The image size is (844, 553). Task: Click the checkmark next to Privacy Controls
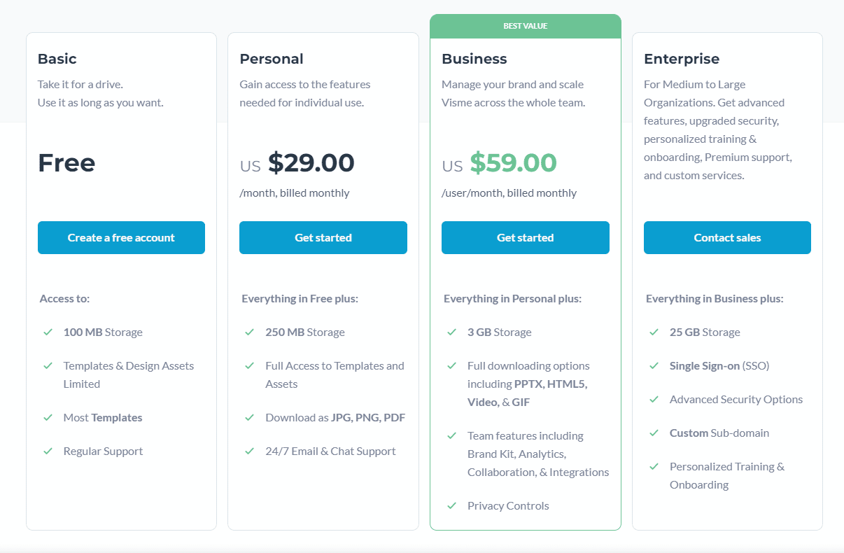[x=451, y=505]
